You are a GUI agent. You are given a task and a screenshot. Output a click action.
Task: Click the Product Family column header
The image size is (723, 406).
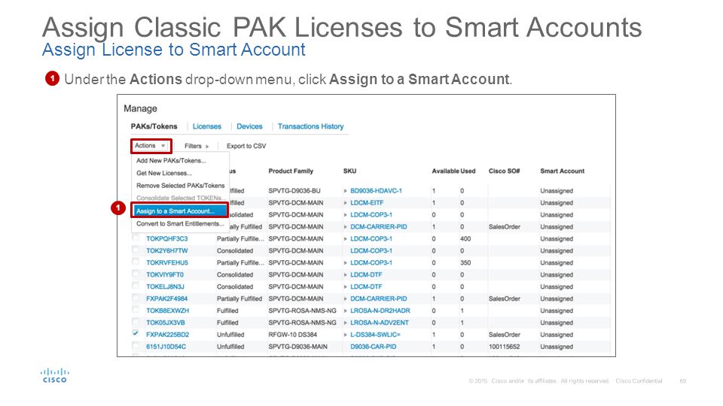tap(291, 171)
